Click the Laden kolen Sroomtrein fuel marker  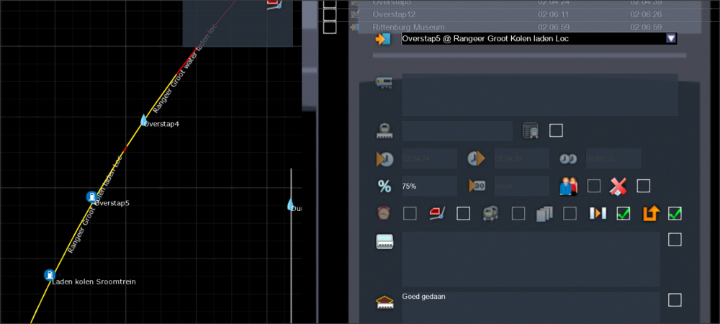(x=50, y=275)
